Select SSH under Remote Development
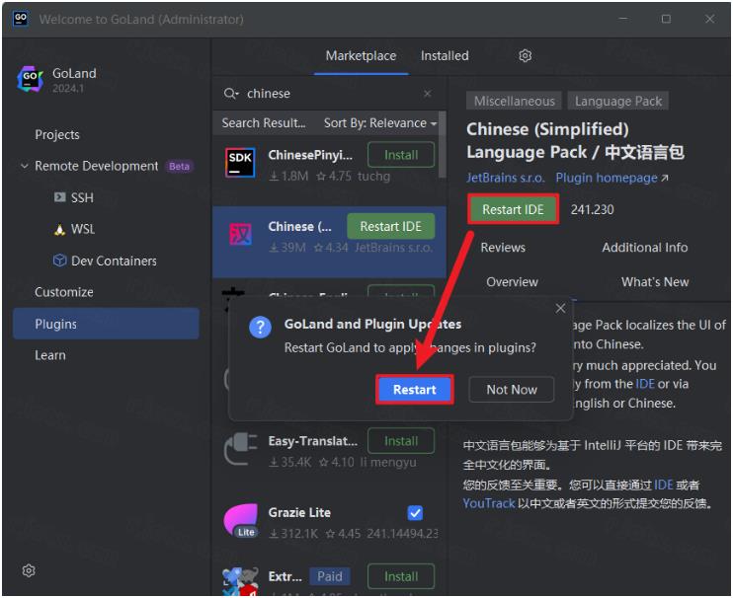The image size is (733, 598). tap(82, 198)
